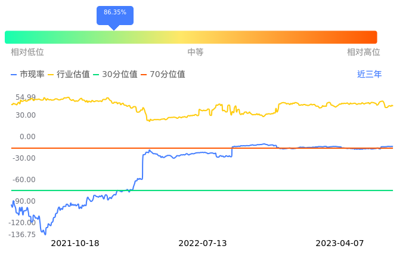This screenshot has height=264, width=409.
Task: Click the 2021-10-18 date axis label
Action: [75, 244]
